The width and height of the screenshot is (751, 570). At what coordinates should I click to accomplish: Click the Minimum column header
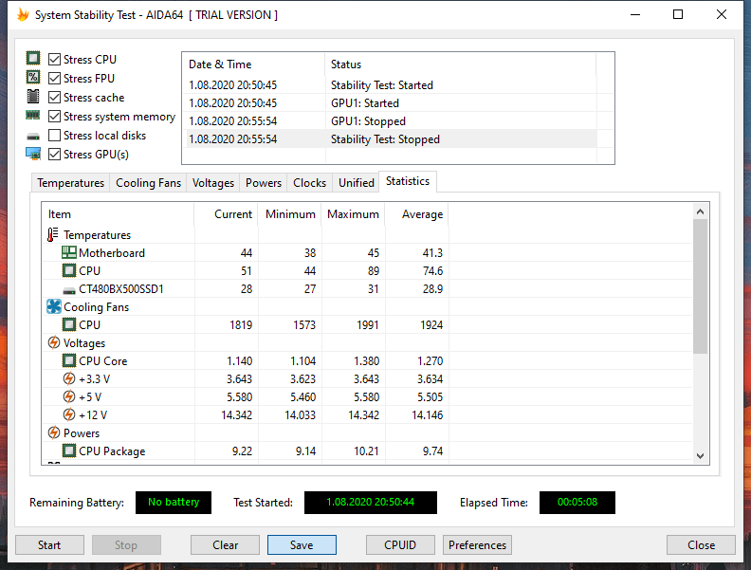[x=290, y=214]
